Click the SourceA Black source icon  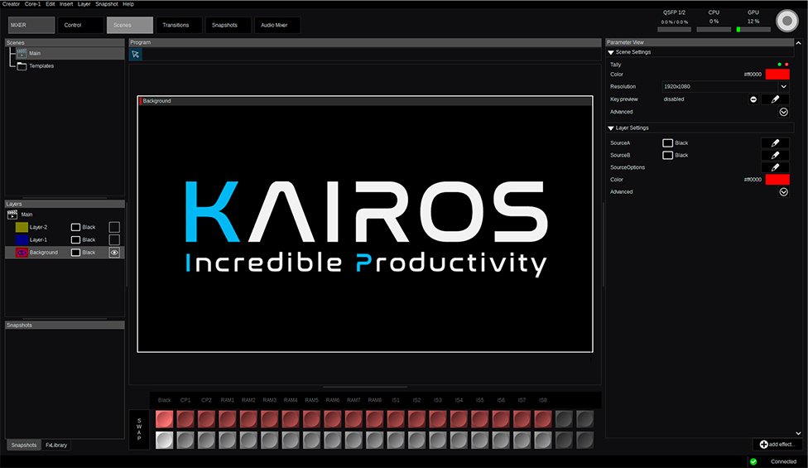[668, 142]
